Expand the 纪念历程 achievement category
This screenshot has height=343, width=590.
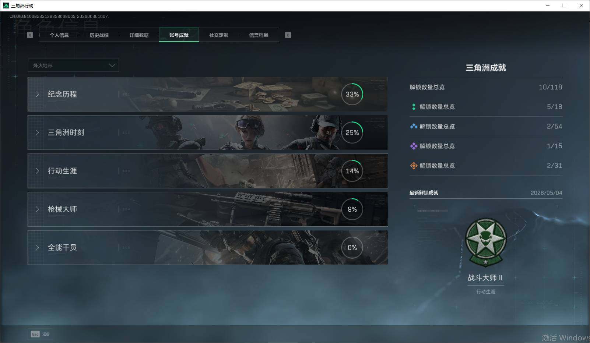click(x=208, y=94)
